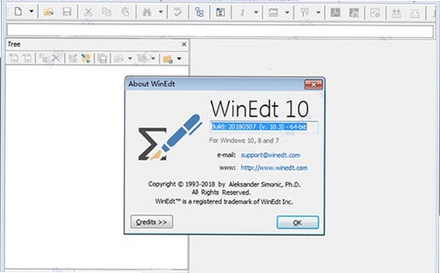This screenshot has height=273, width=440.
Task: Click the Copyright 1993-2018 Aleksander Simonic text
Action: coord(224,184)
